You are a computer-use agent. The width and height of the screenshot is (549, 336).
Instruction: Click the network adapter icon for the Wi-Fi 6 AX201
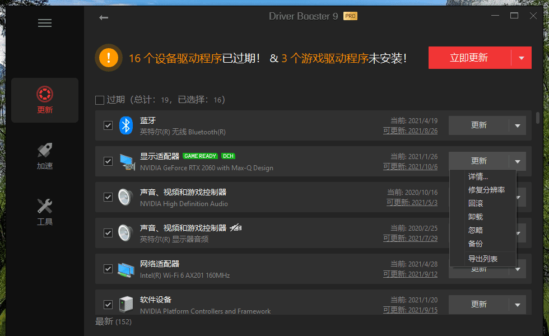[x=126, y=269]
